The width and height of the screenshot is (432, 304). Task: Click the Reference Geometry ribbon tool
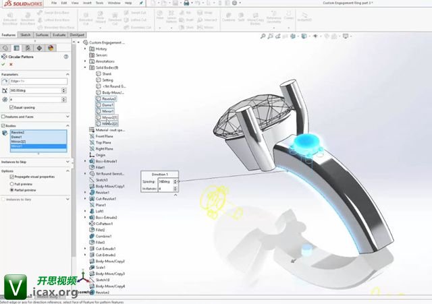point(273,18)
